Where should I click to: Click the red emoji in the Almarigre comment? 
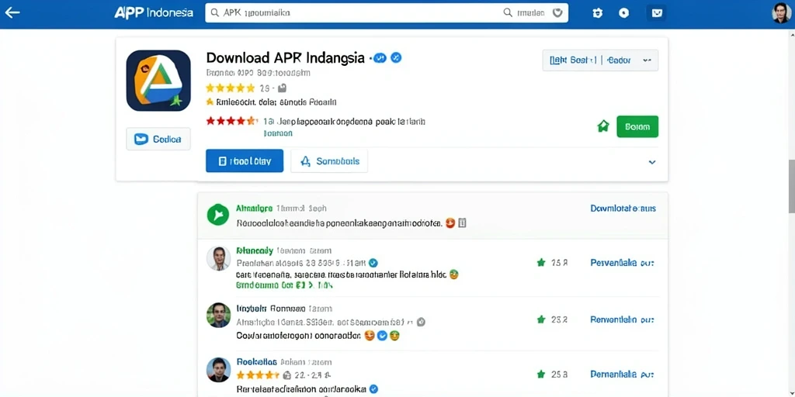coord(450,223)
